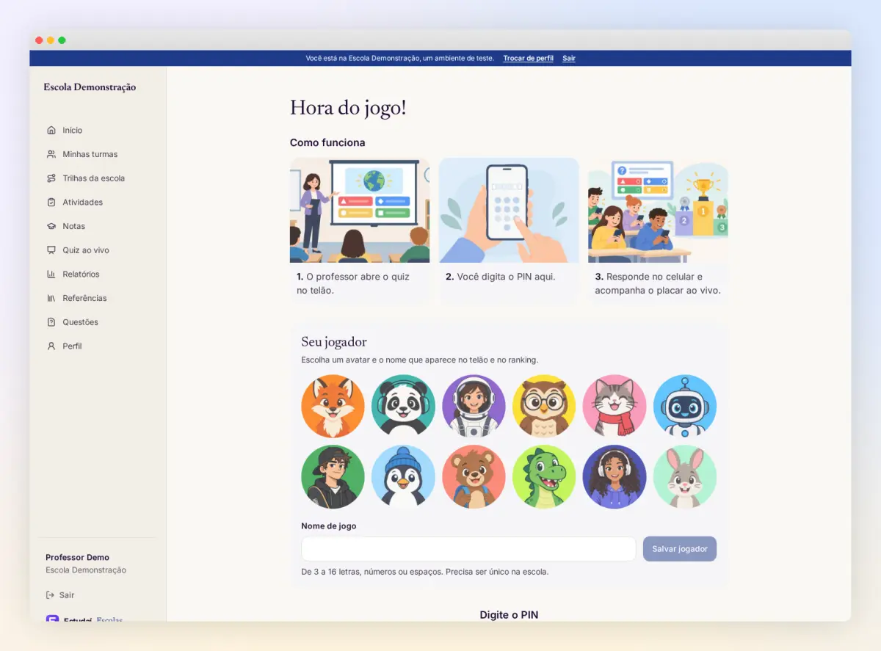Click caption 'Você digita o PIN aqui'
This screenshot has height=651, width=881.
pos(501,277)
